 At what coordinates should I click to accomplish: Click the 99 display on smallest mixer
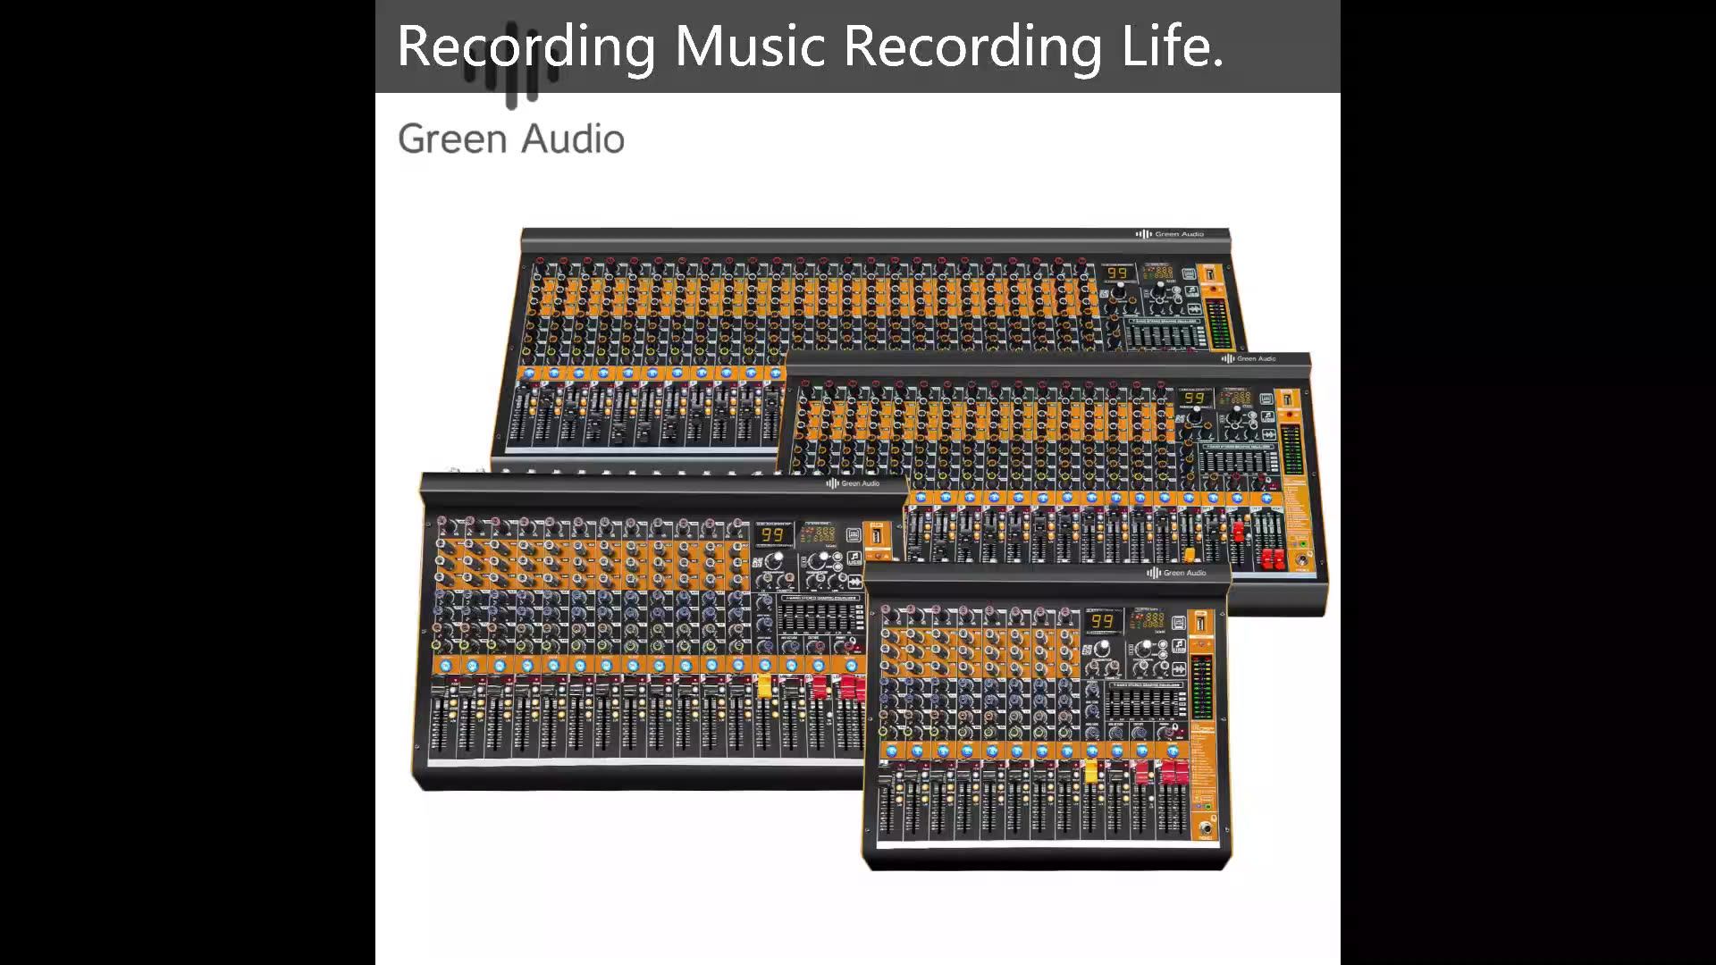tap(1102, 621)
